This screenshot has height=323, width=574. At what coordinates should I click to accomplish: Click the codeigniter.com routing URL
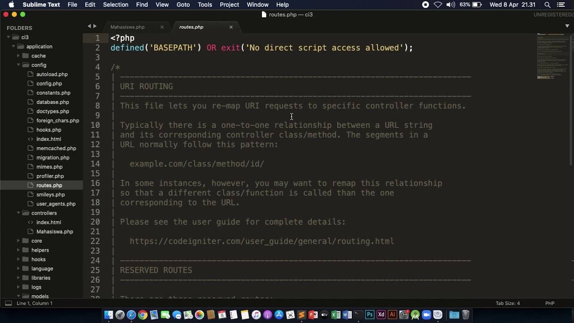(262, 241)
